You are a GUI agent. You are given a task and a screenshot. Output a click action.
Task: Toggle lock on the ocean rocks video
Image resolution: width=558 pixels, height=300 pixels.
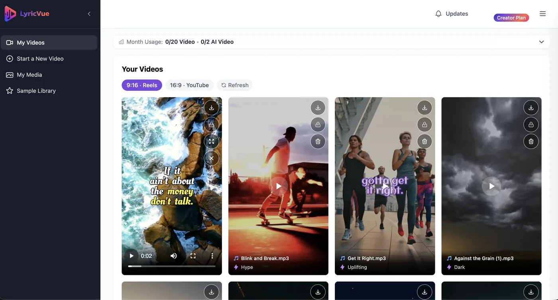coord(212,124)
